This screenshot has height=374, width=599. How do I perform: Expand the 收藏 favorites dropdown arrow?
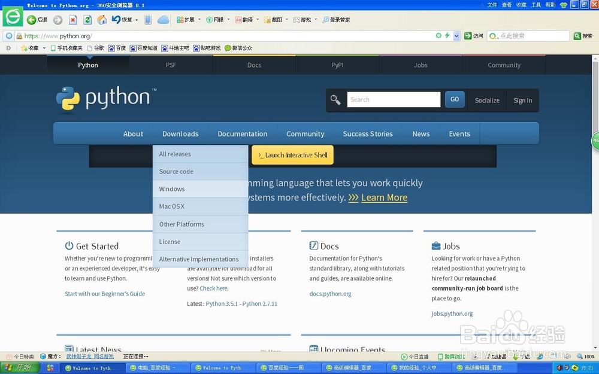click(44, 48)
